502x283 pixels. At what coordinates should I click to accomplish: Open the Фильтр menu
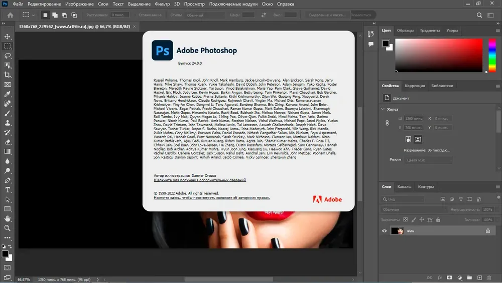[x=162, y=4]
